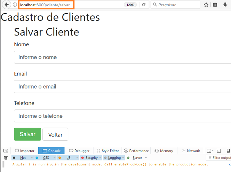Switch to the Inspector tab
Image resolution: width=231 pixels, height=172 pixels.
click(x=24, y=151)
